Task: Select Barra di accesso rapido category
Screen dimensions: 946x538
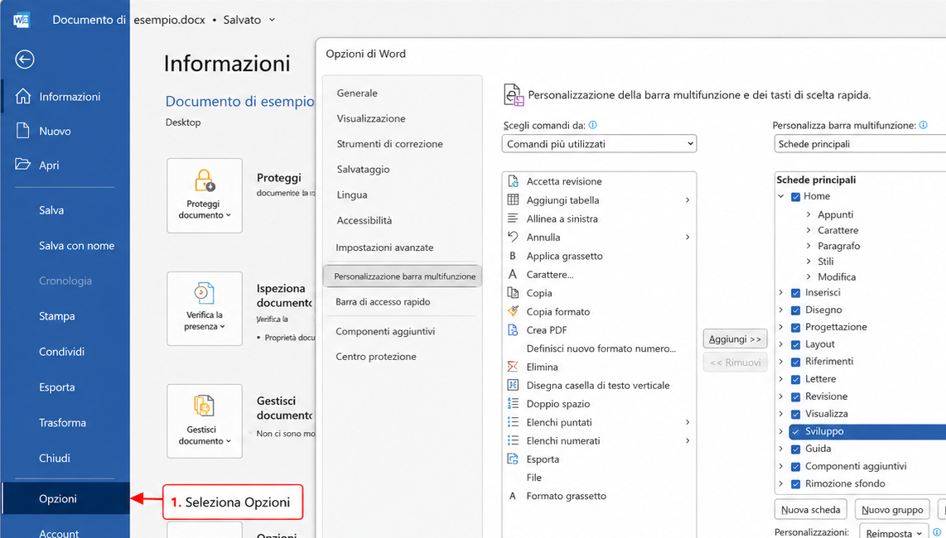Action: tap(383, 301)
